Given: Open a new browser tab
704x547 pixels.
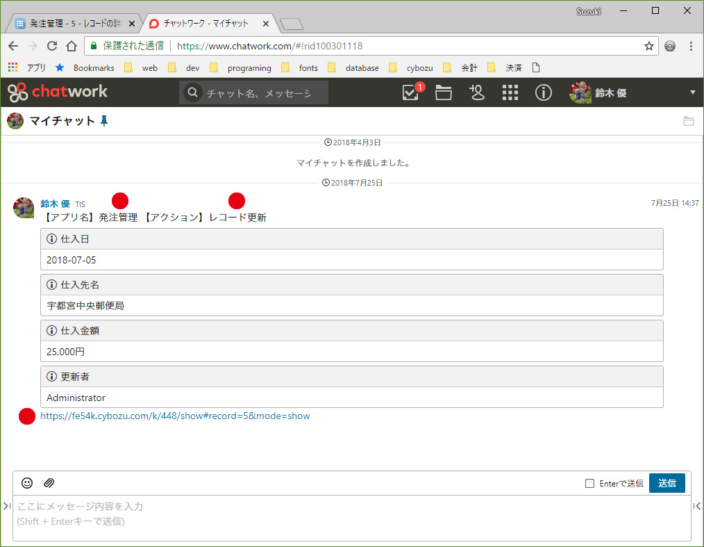Looking at the screenshot, I should pos(292,24).
